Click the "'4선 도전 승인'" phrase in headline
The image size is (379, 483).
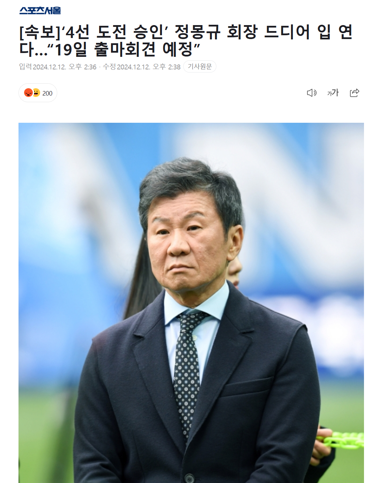pos(116,32)
